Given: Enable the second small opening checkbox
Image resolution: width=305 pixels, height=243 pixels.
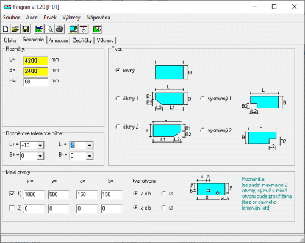Looking at the screenshot, I should click(x=12, y=208).
